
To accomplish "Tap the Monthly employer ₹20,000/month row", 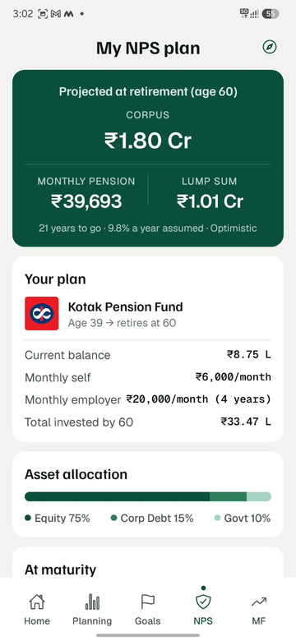I will coord(148,399).
